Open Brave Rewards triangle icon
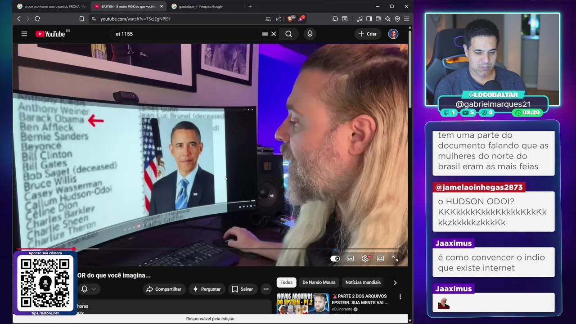Viewport: 576px width, 324px height. coord(301,19)
